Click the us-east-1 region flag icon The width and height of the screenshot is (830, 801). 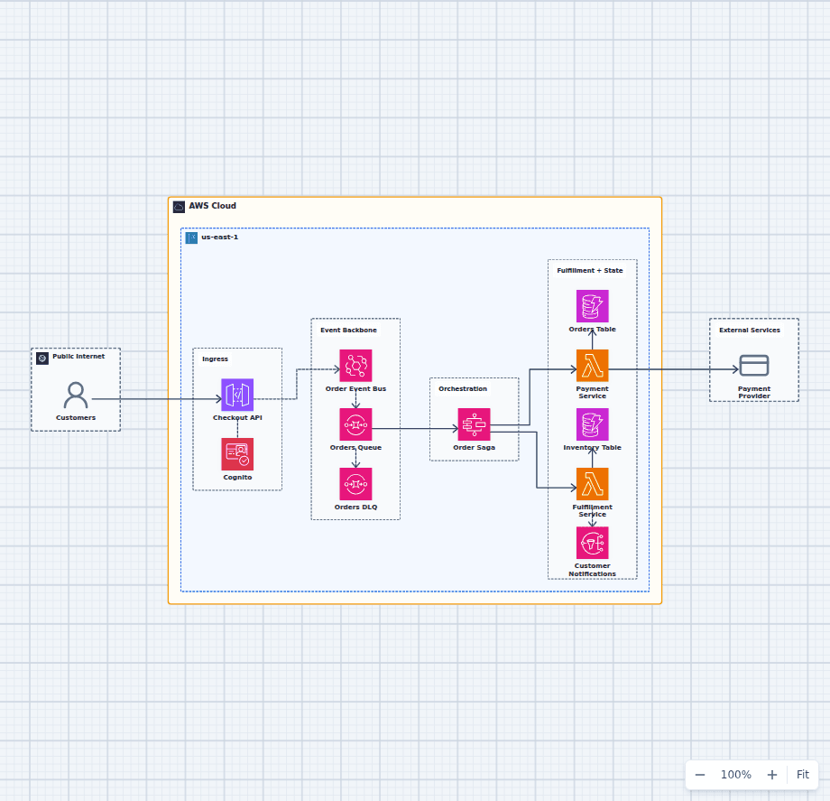point(191,238)
